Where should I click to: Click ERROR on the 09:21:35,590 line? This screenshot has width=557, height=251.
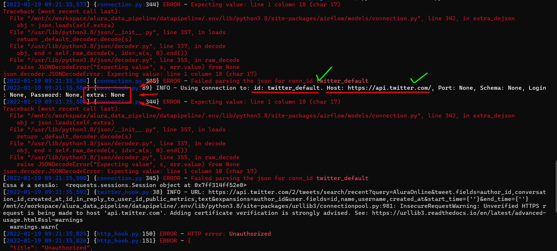(172, 178)
